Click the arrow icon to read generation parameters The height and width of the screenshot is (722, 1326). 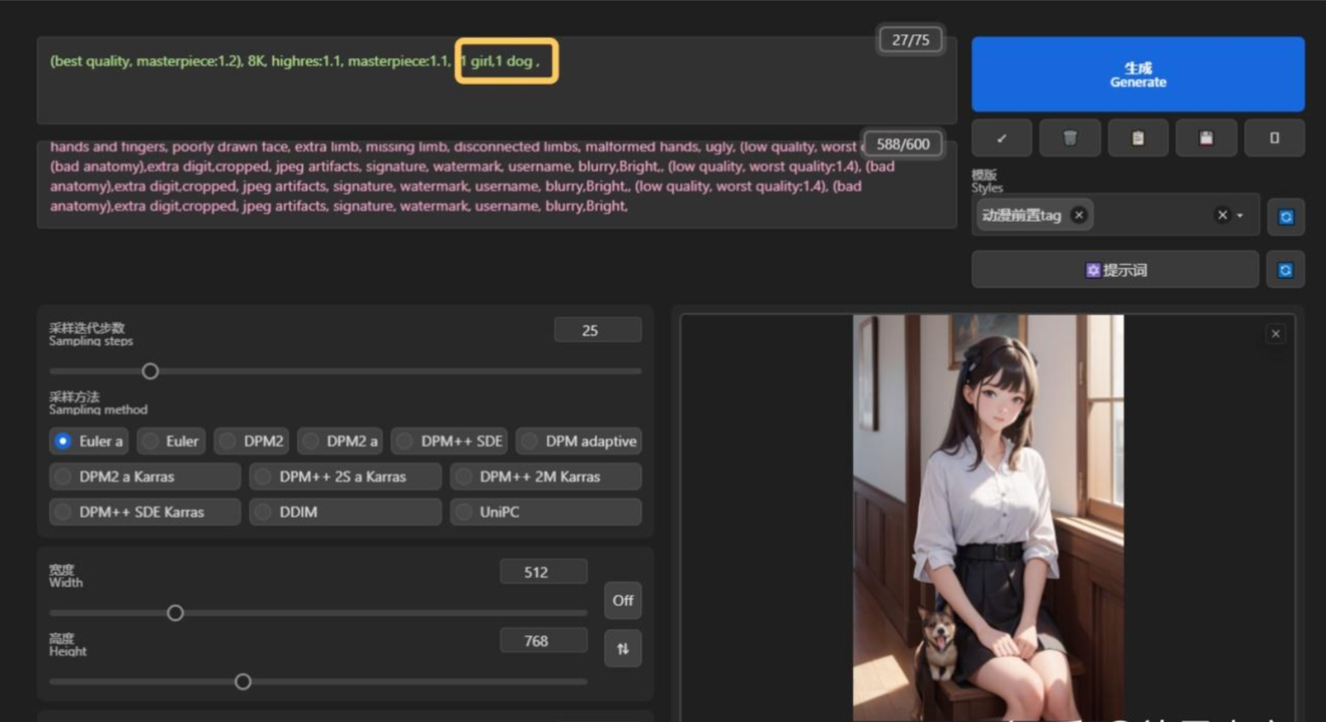click(1001, 138)
